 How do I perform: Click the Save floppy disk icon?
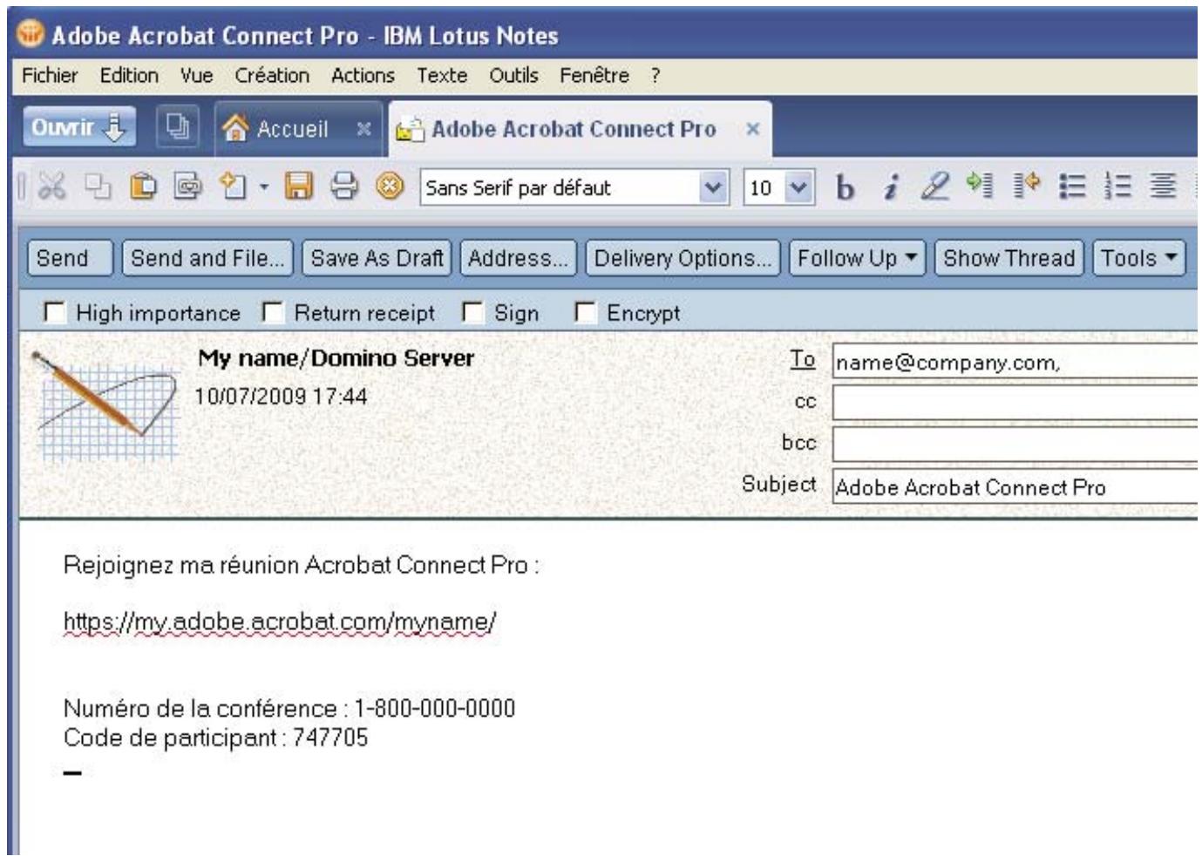point(299,187)
